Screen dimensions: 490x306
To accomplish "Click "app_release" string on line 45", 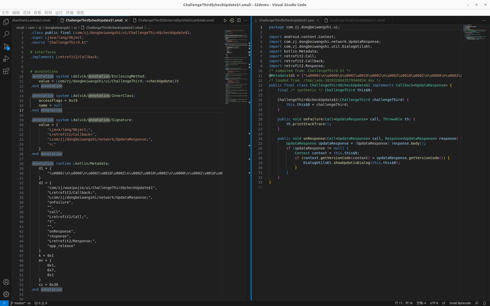I will (x=61, y=246).
